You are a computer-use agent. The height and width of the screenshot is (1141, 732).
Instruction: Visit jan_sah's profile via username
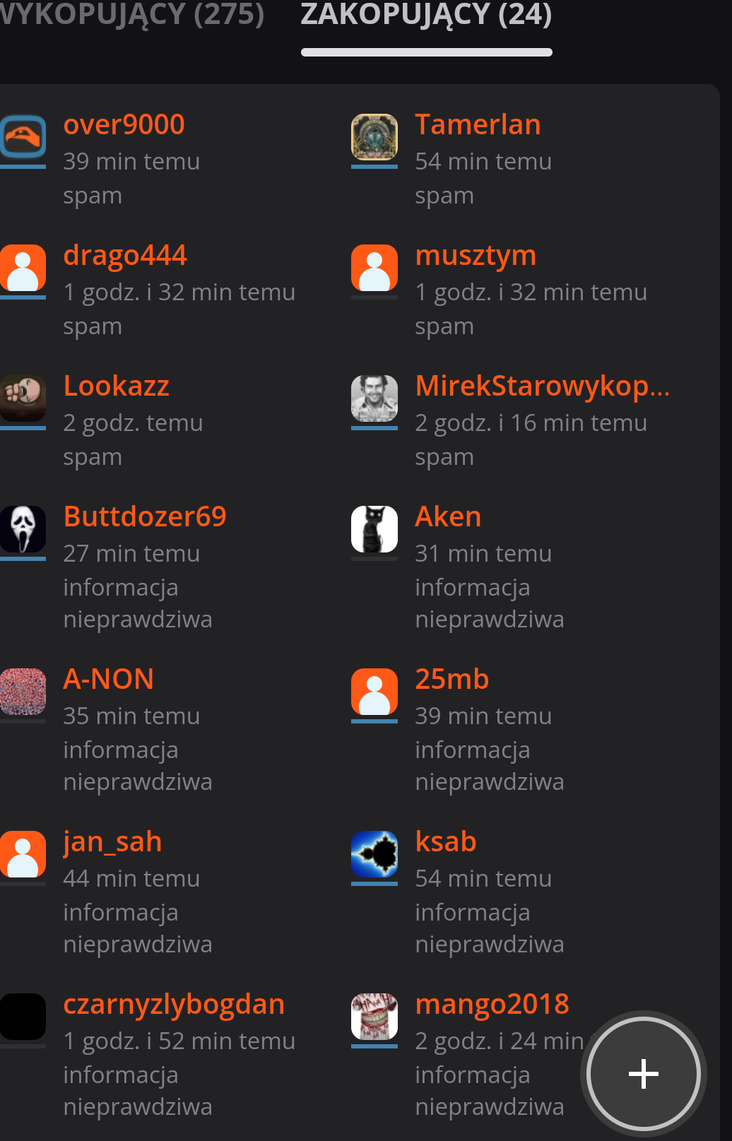[x=112, y=842]
